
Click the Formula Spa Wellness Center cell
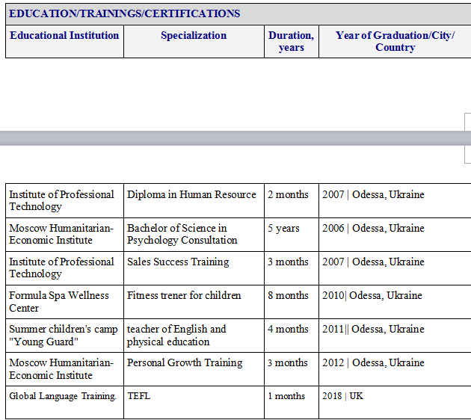pos(59,301)
